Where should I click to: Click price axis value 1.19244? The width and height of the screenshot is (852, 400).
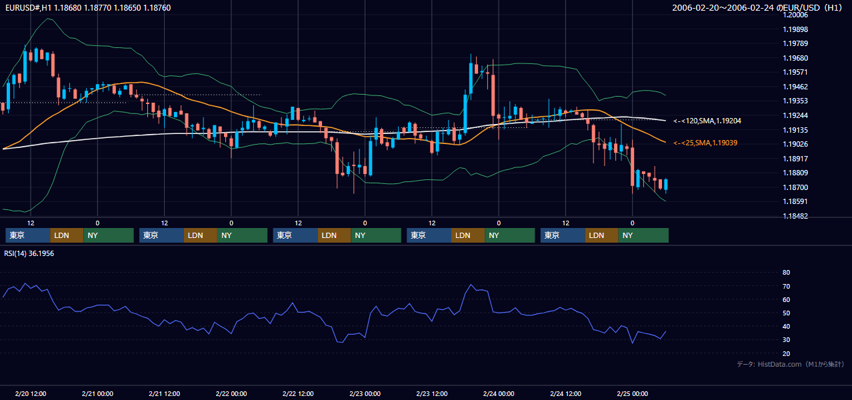click(x=794, y=115)
